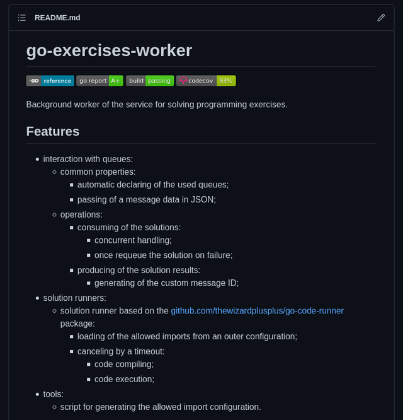Follow the go-code-runner GitHub link

[x=258, y=311]
